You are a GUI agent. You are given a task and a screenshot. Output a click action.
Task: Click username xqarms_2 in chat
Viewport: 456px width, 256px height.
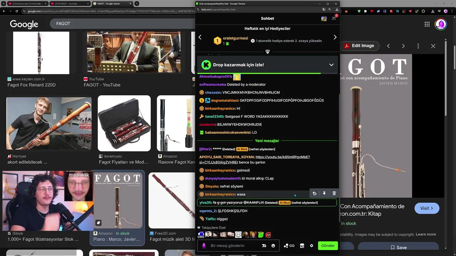[x=208, y=211]
